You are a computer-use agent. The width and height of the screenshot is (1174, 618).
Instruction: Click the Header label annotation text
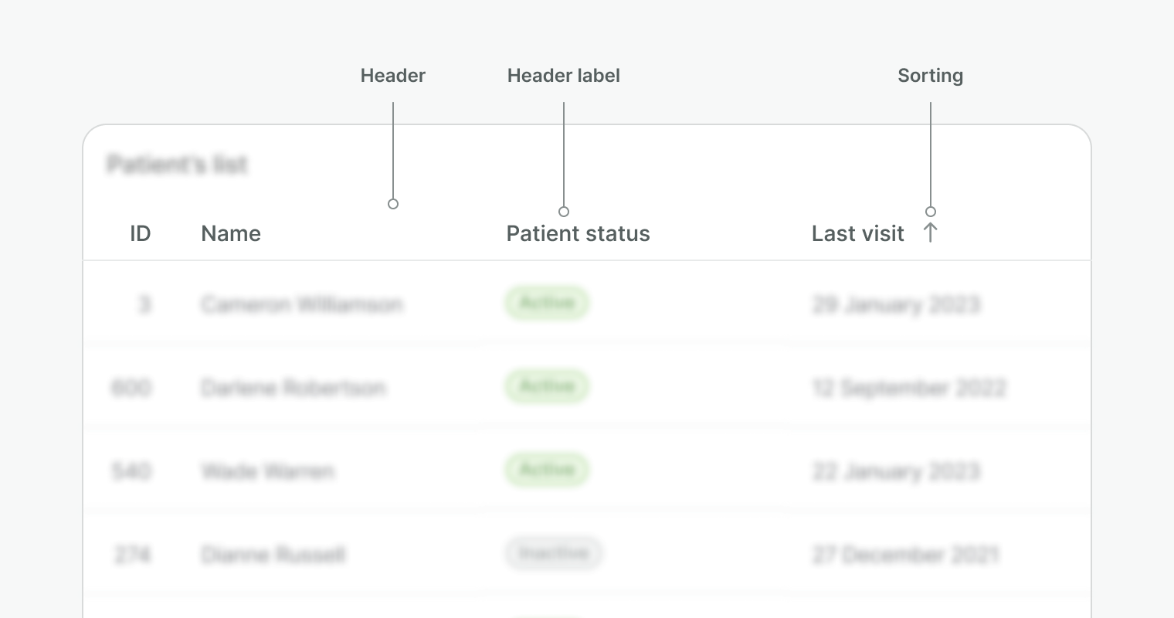[563, 76]
